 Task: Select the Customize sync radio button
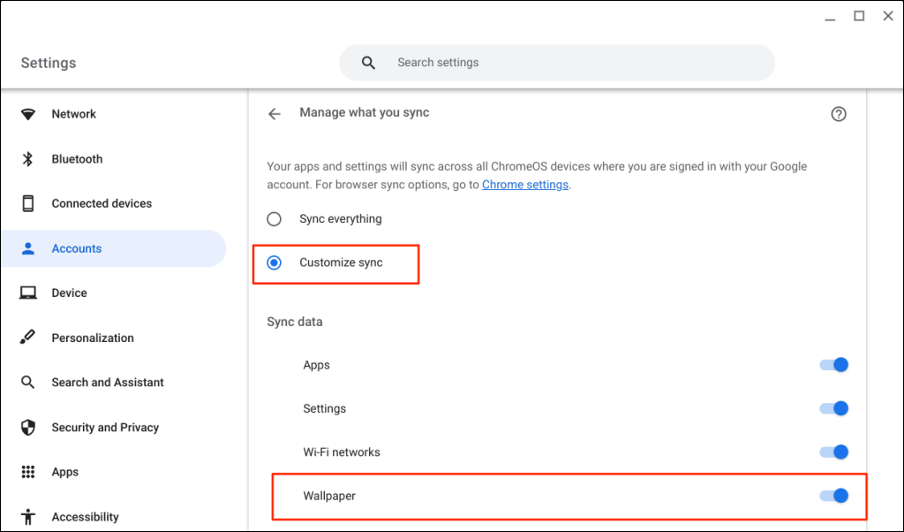coord(275,262)
